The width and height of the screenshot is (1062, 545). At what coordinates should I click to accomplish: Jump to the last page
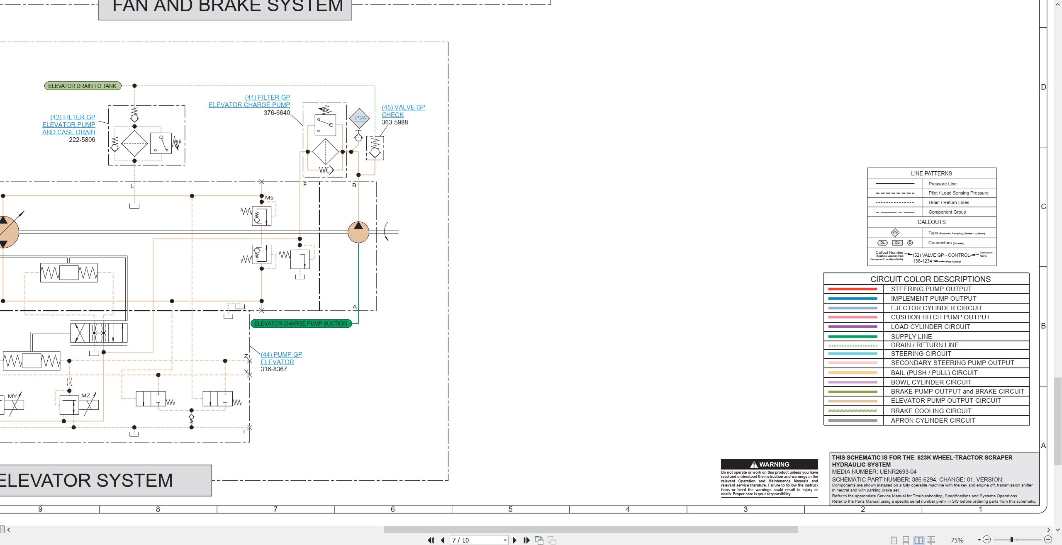pyautogui.click(x=527, y=540)
